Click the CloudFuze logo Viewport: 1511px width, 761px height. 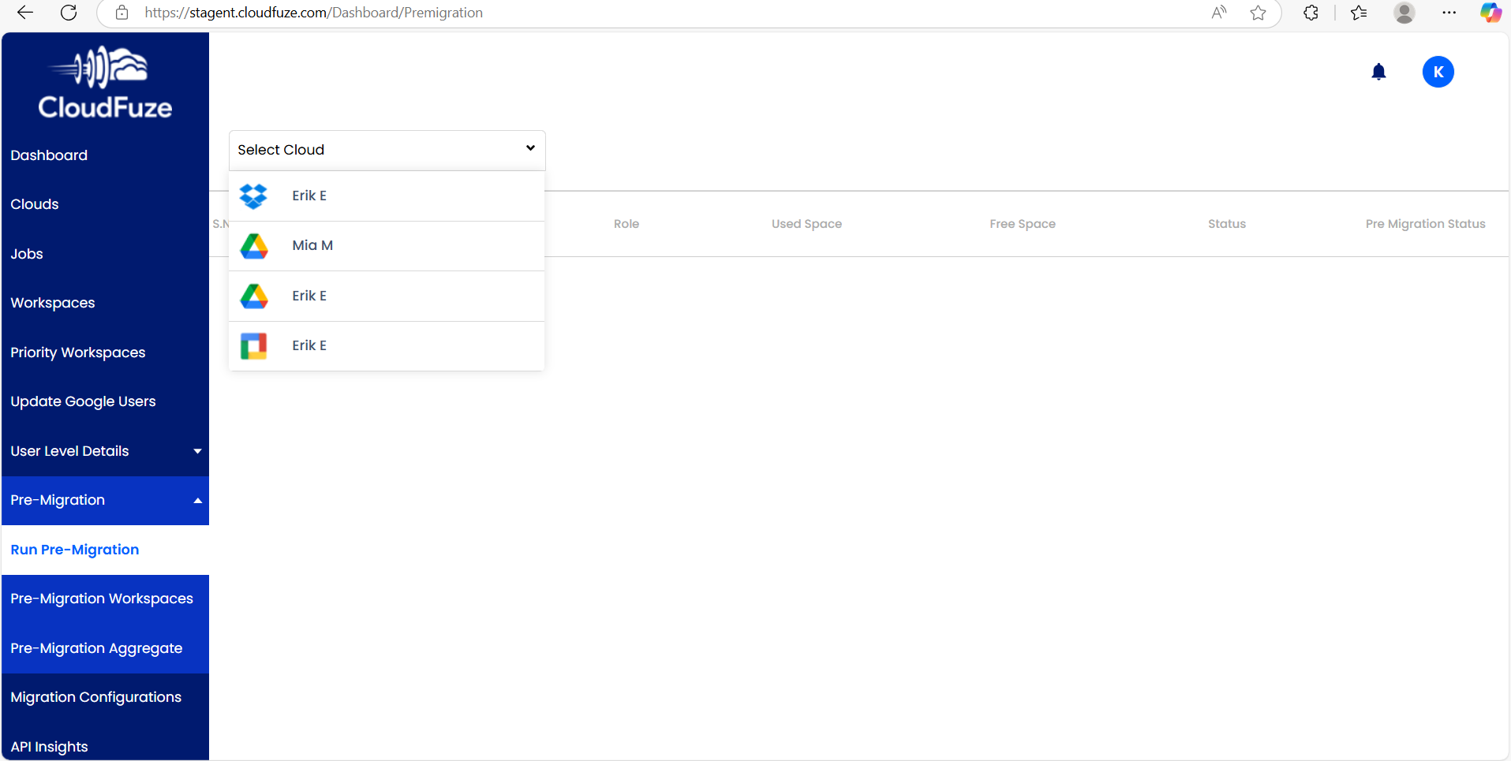105,84
